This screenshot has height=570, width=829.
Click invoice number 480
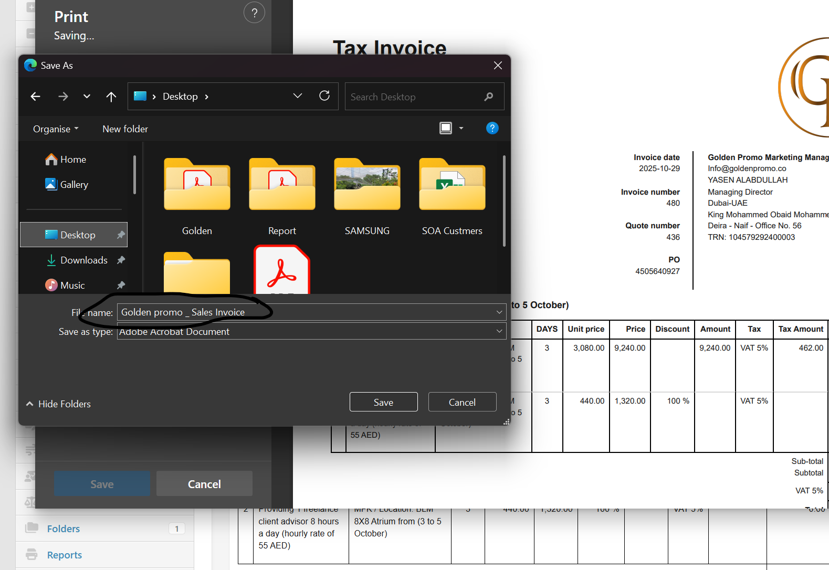tap(673, 203)
